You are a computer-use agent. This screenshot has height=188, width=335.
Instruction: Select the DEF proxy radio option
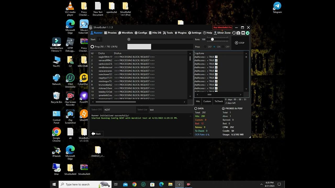208,47
